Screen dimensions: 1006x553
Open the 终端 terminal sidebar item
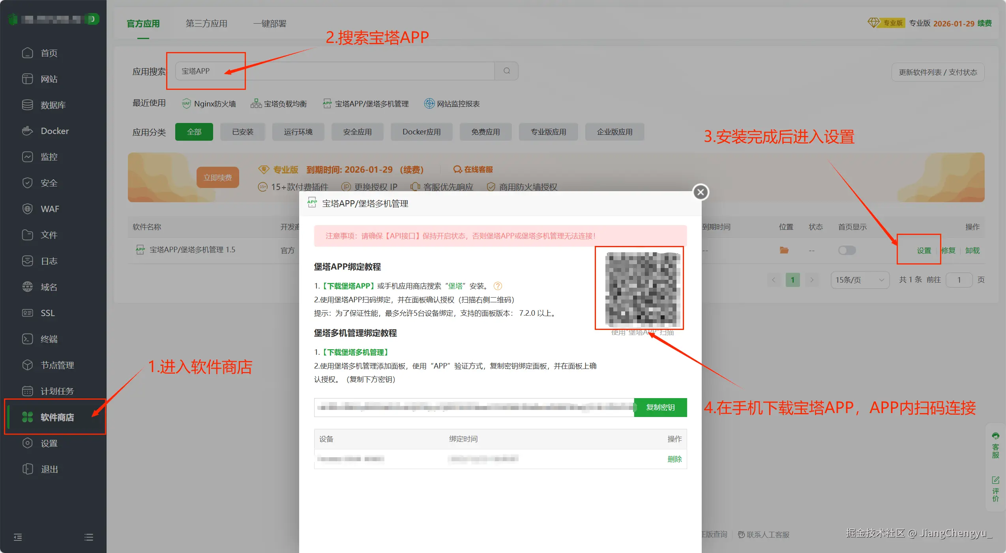pos(49,339)
